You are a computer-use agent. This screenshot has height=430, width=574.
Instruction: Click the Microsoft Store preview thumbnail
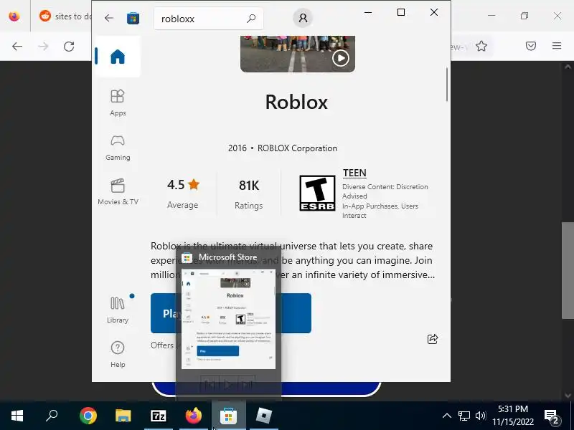point(228,319)
